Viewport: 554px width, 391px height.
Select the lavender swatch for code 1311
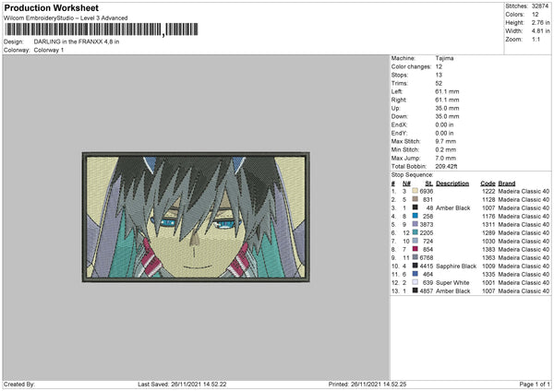(x=415, y=224)
